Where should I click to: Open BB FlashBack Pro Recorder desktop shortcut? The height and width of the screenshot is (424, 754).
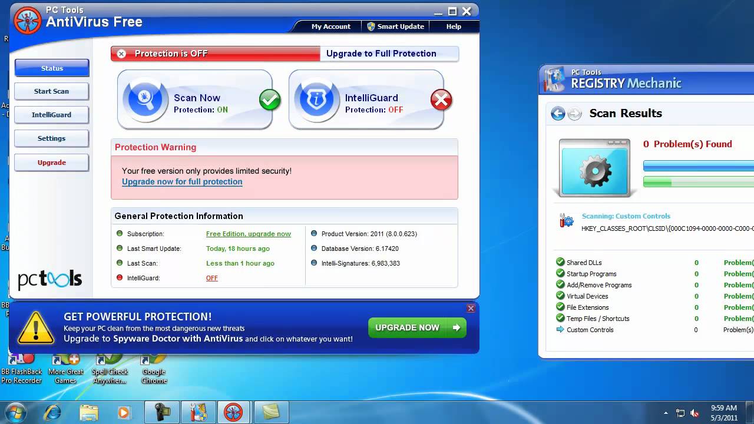tap(22, 369)
